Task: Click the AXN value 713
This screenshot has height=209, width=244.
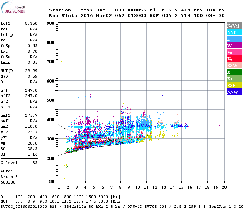Action: [x=185, y=16]
